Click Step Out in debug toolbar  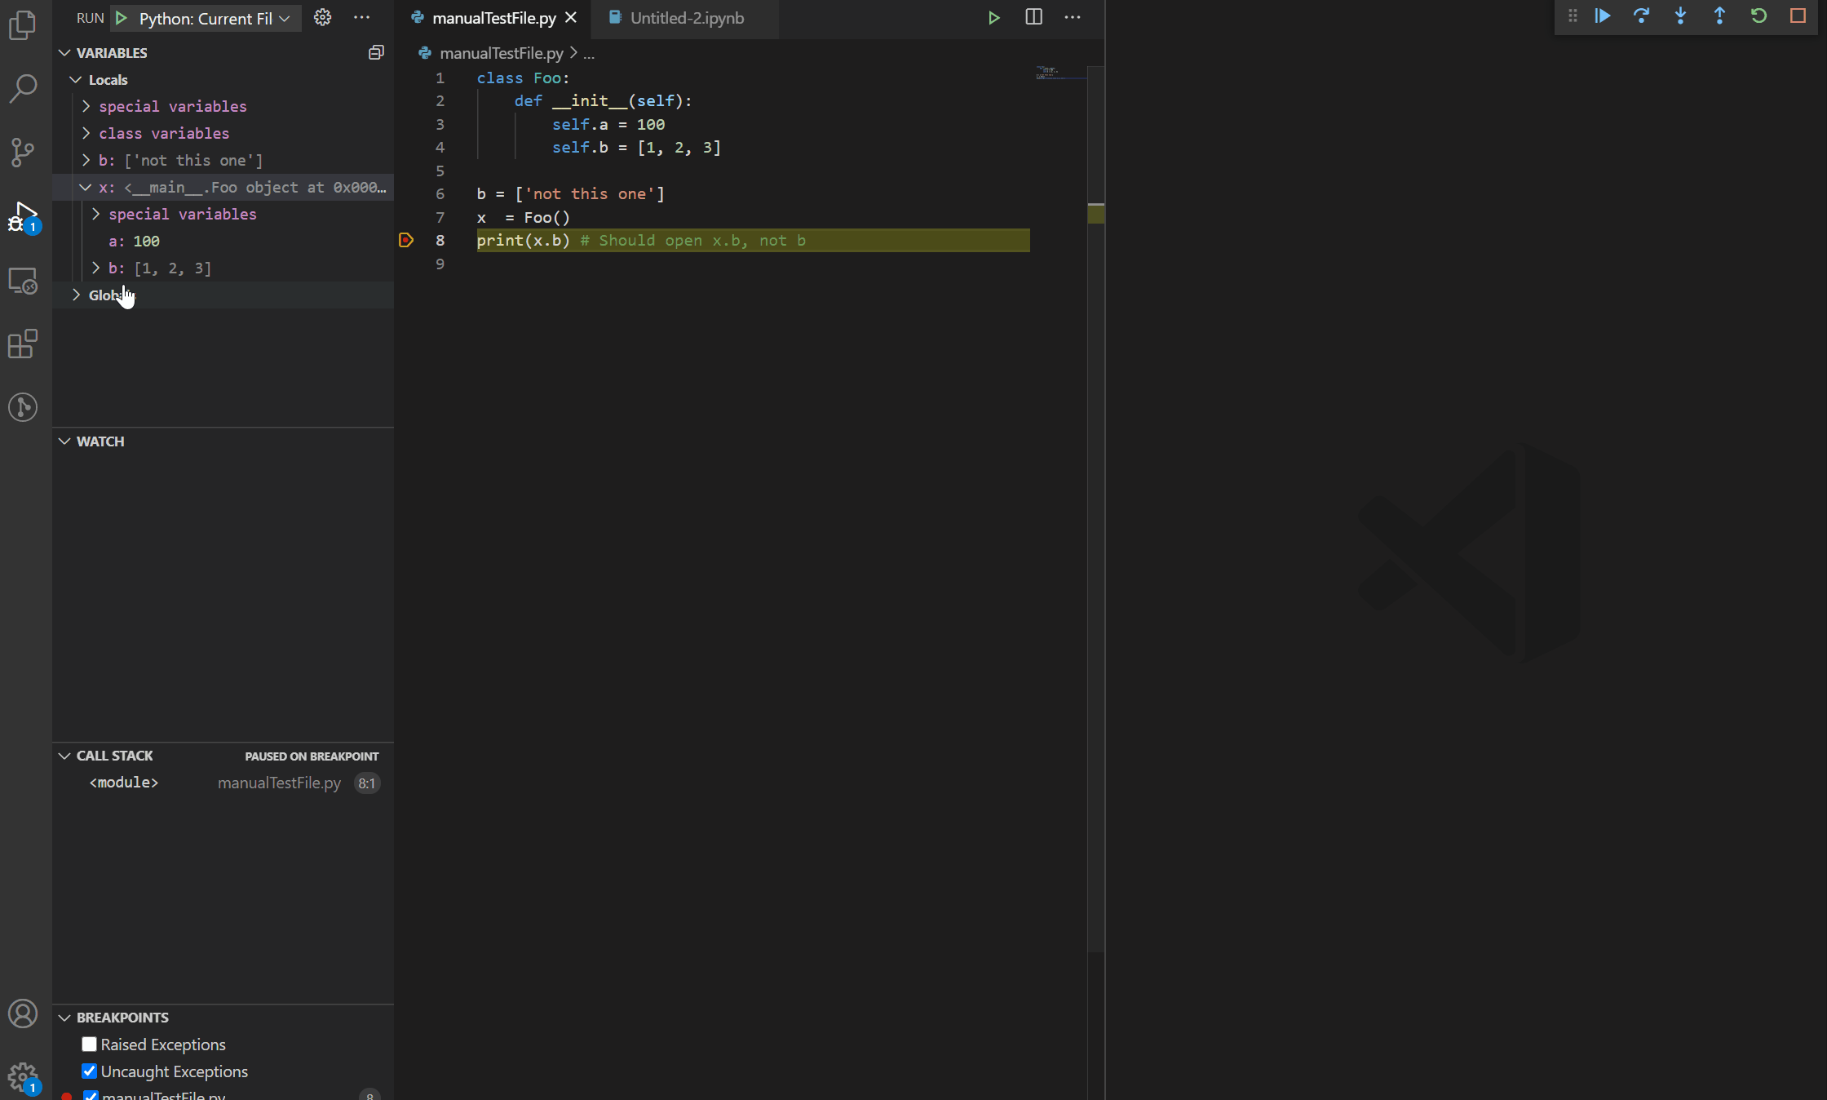click(x=1719, y=16)
